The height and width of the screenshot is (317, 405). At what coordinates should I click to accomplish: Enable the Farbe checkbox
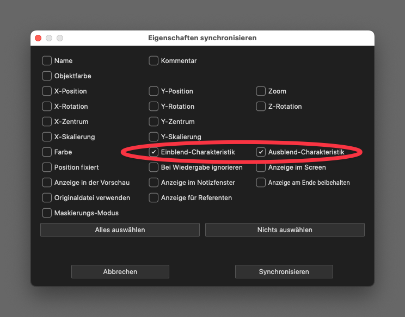point(47,152)
